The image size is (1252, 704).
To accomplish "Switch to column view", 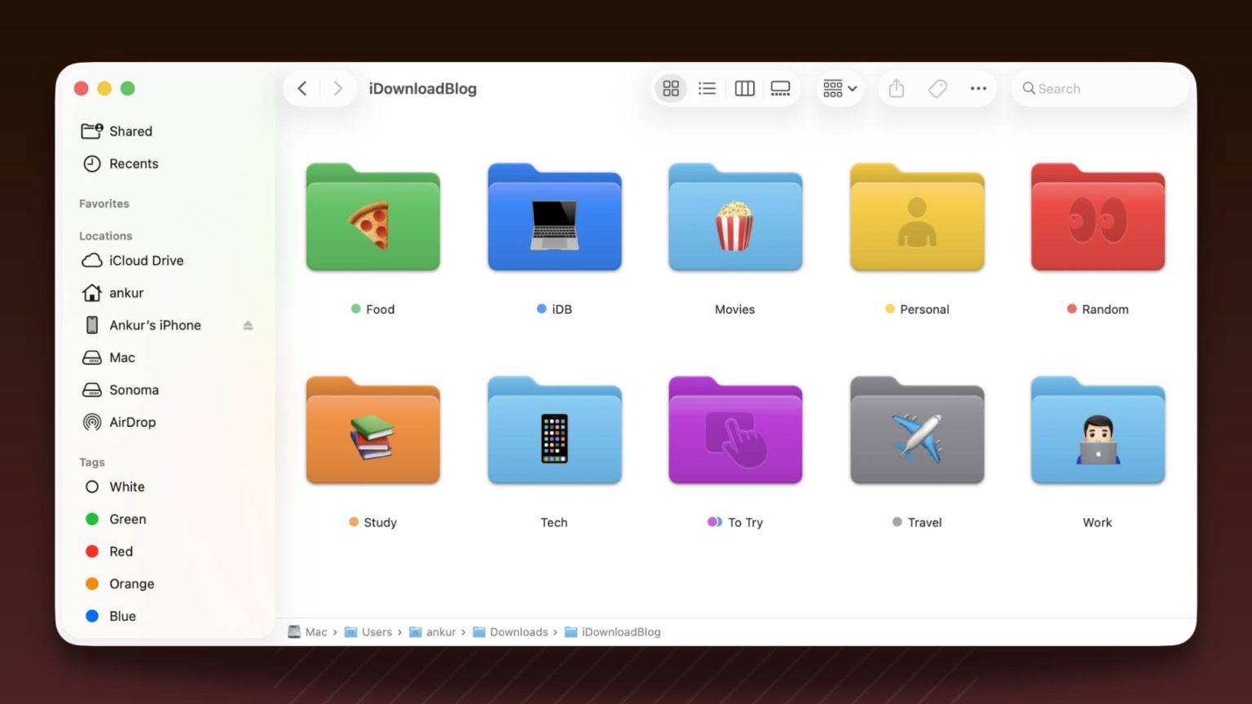I will (x=743, y=88).
